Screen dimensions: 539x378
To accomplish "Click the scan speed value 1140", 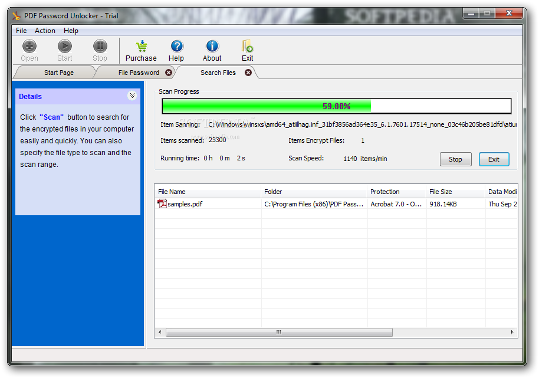I will 350,159.
